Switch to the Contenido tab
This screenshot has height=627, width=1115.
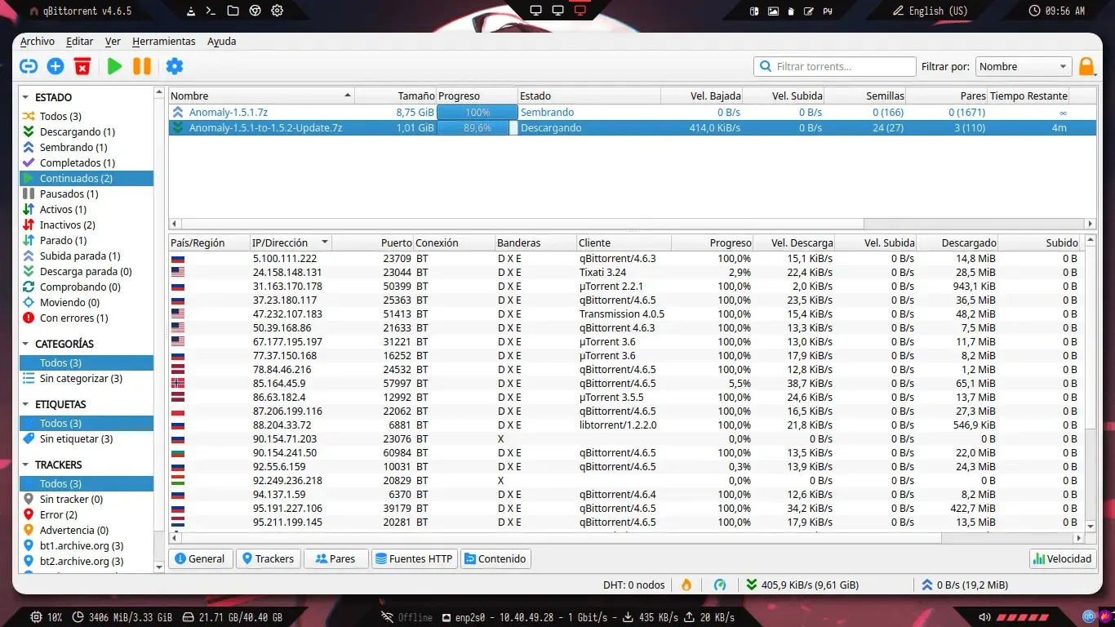pyautogui.click(x=495, y=559)
